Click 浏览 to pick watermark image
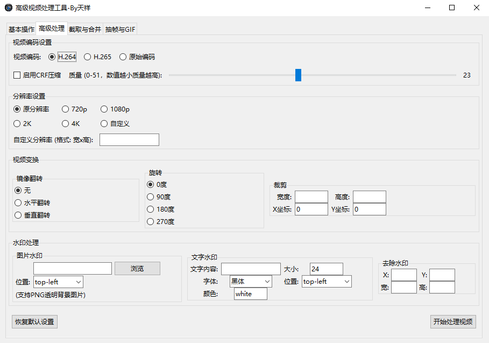489x343 pixels. tap(138, 268)
